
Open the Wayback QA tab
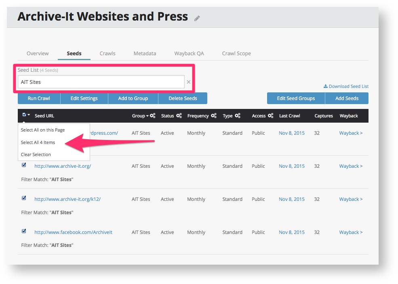point(189,53)
